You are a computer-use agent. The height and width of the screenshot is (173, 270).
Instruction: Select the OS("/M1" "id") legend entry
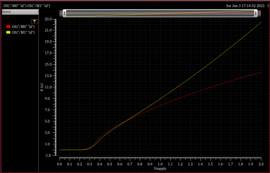23,32
